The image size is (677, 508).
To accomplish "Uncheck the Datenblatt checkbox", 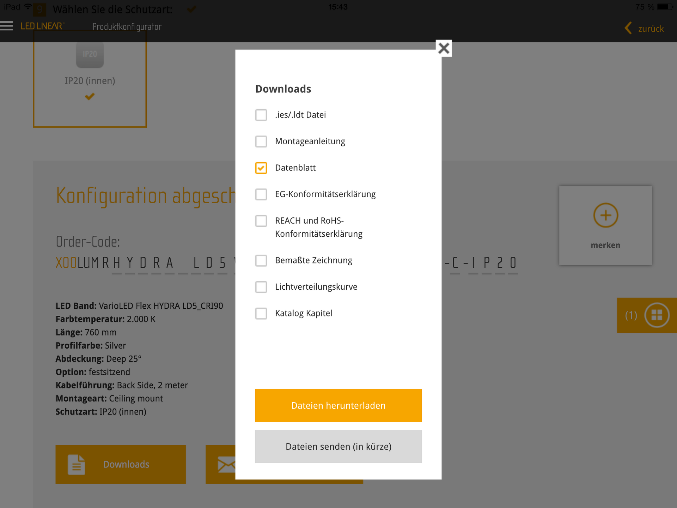I will 261,168.
